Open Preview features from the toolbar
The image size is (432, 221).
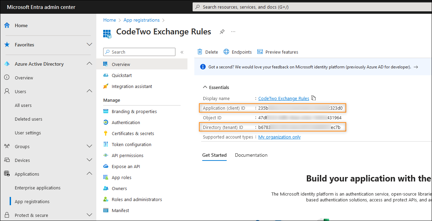coord(278,52)
